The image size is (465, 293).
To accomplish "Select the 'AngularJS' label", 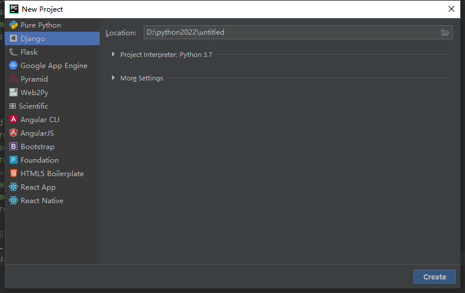I will pyautogui.click(x=38, y=133).
